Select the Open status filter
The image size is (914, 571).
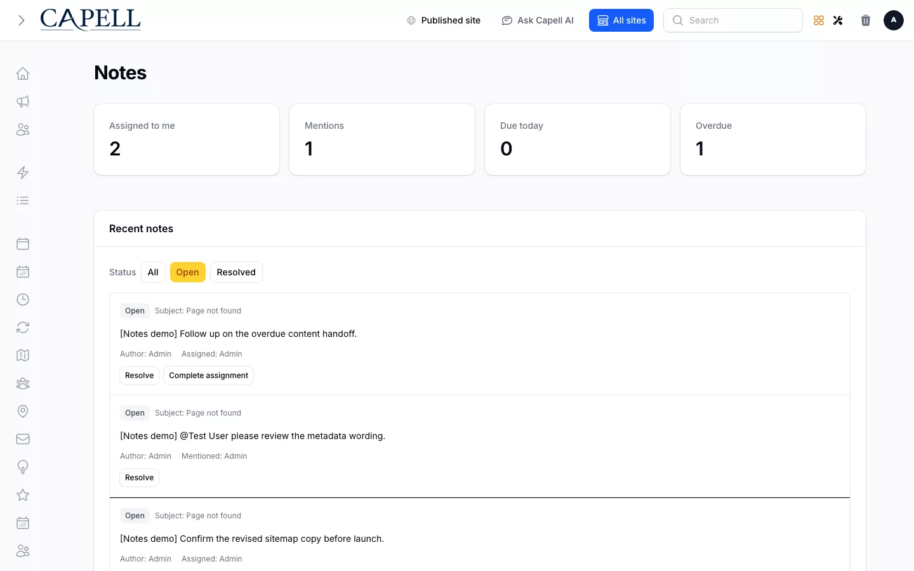pyautogui.click(x=188, y=272)
